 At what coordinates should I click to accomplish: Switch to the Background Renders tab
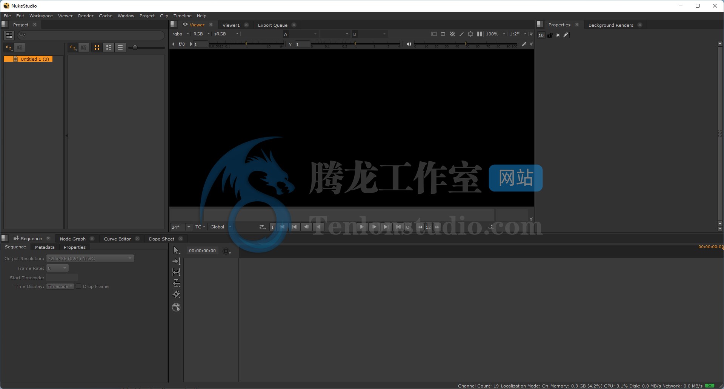(x=610, y=25)
